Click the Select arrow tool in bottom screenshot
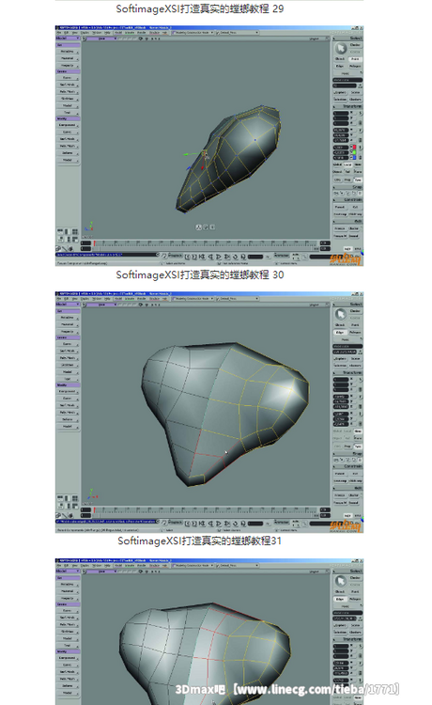 point(341,581)
